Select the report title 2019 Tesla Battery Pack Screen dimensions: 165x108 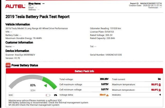[x=37, y=17]
